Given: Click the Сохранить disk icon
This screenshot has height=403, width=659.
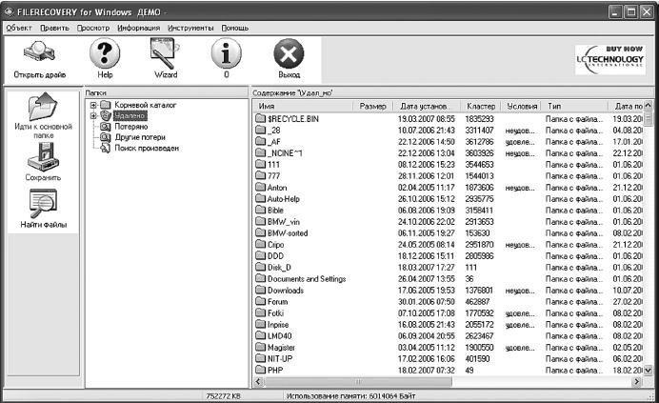Looking at the screenshot, I should (43, 156).
